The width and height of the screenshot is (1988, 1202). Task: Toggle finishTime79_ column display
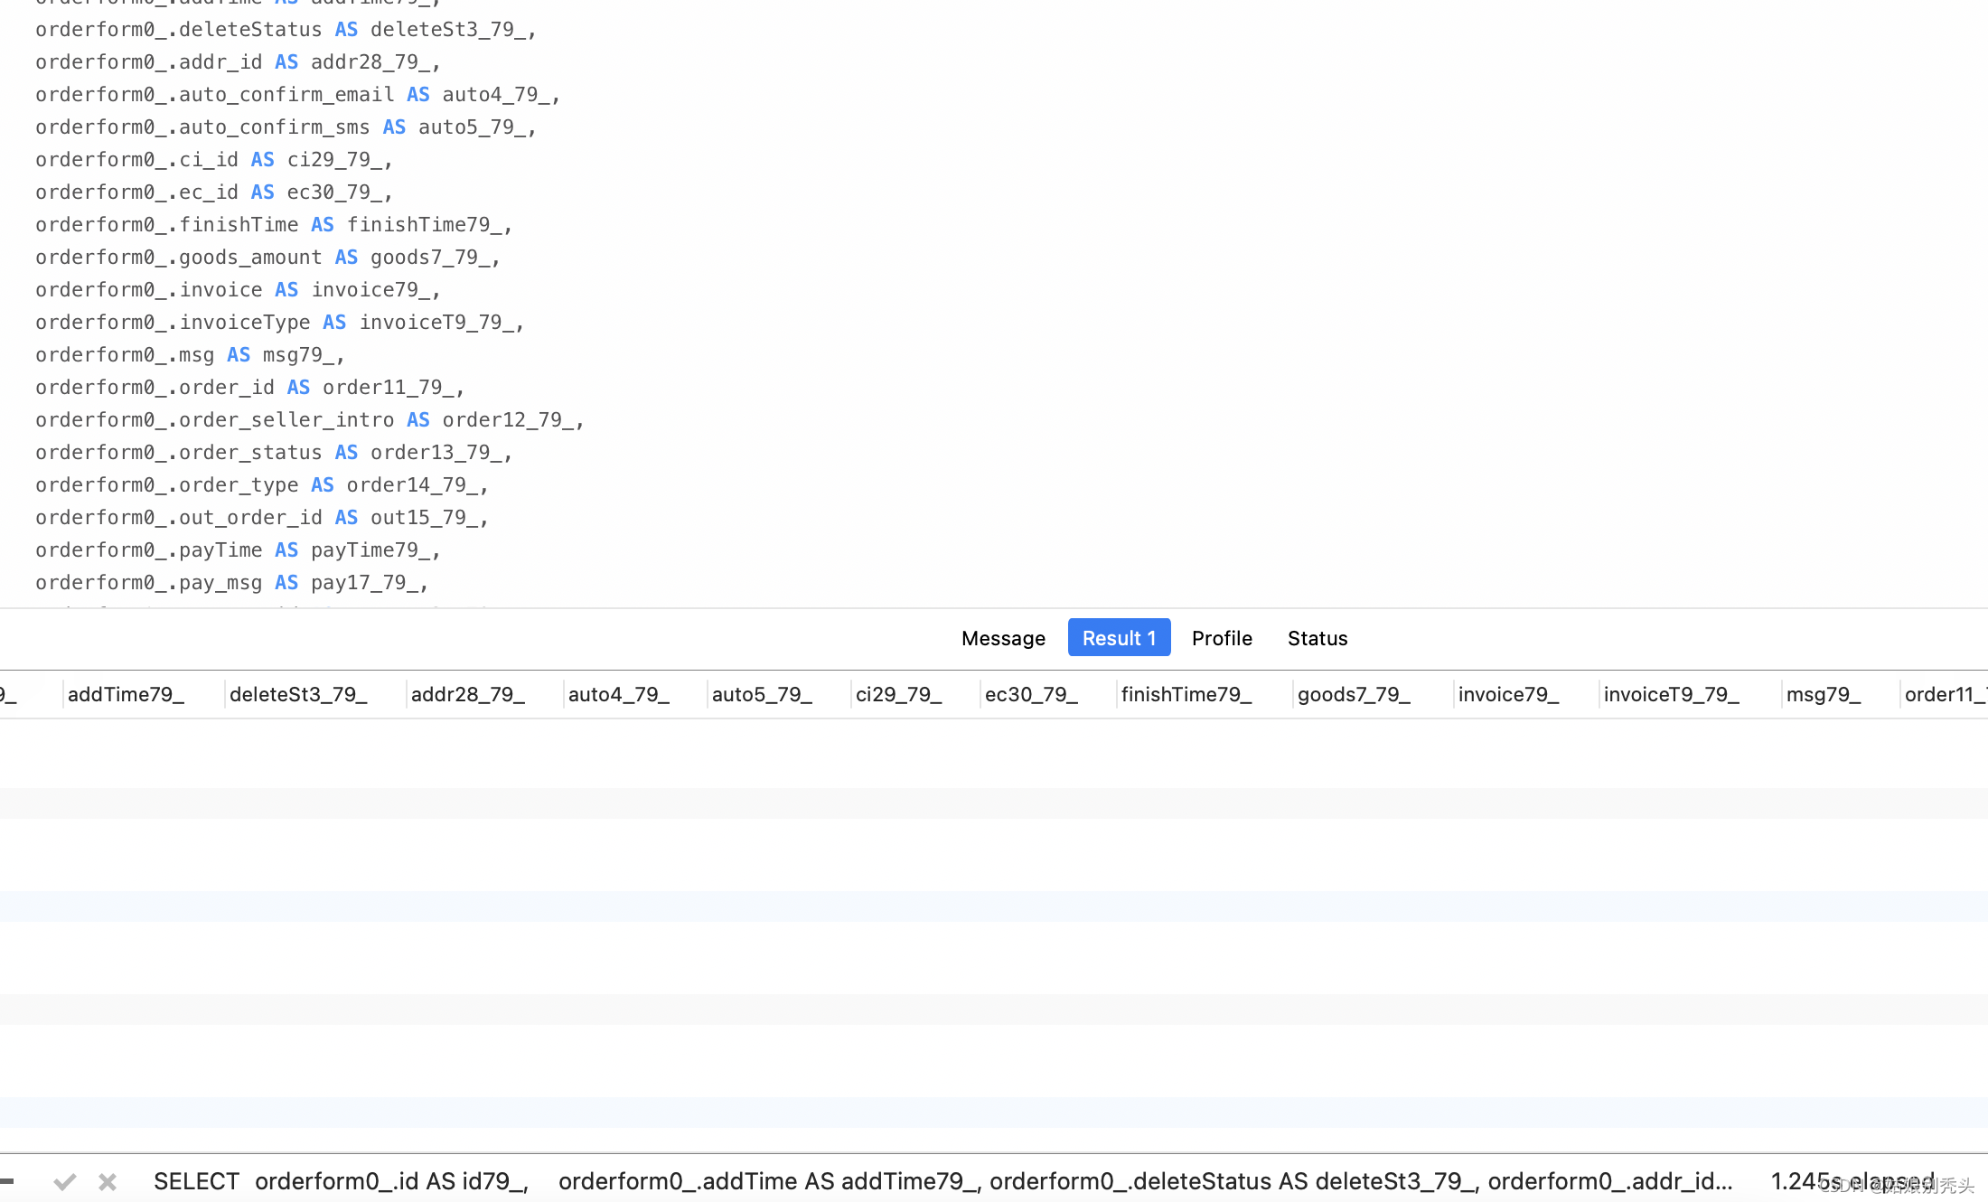pos(1187,695)
